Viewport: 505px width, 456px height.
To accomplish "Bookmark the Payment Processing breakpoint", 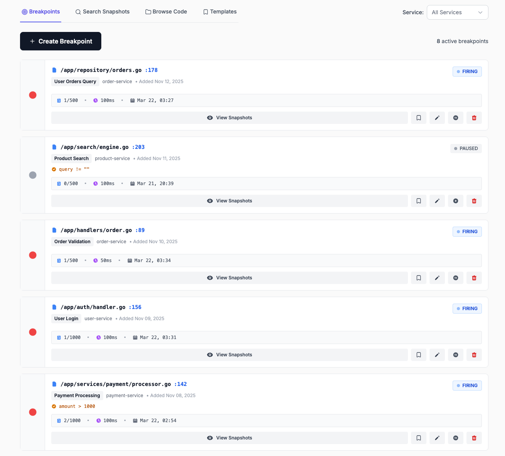I will 419,438.
